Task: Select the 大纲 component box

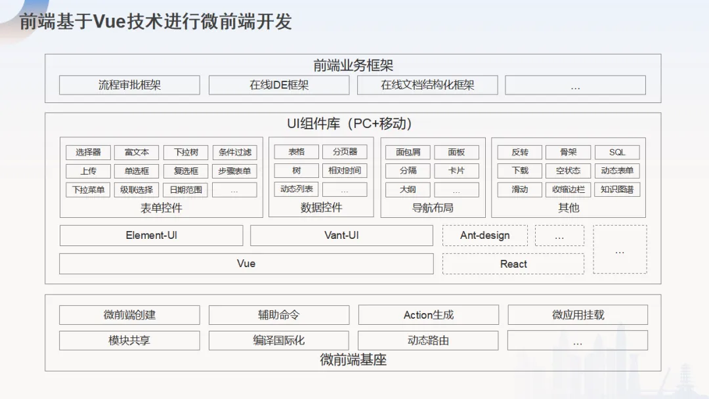Action: (x=408, y=190)
